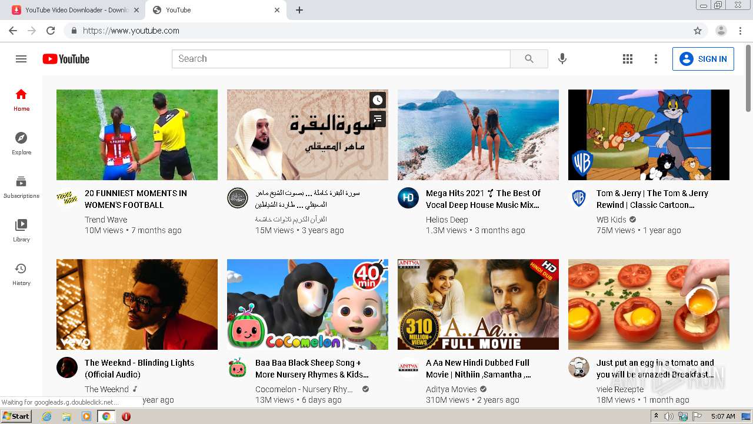
Task: Open History in sidebar
Action: point(21,274)
